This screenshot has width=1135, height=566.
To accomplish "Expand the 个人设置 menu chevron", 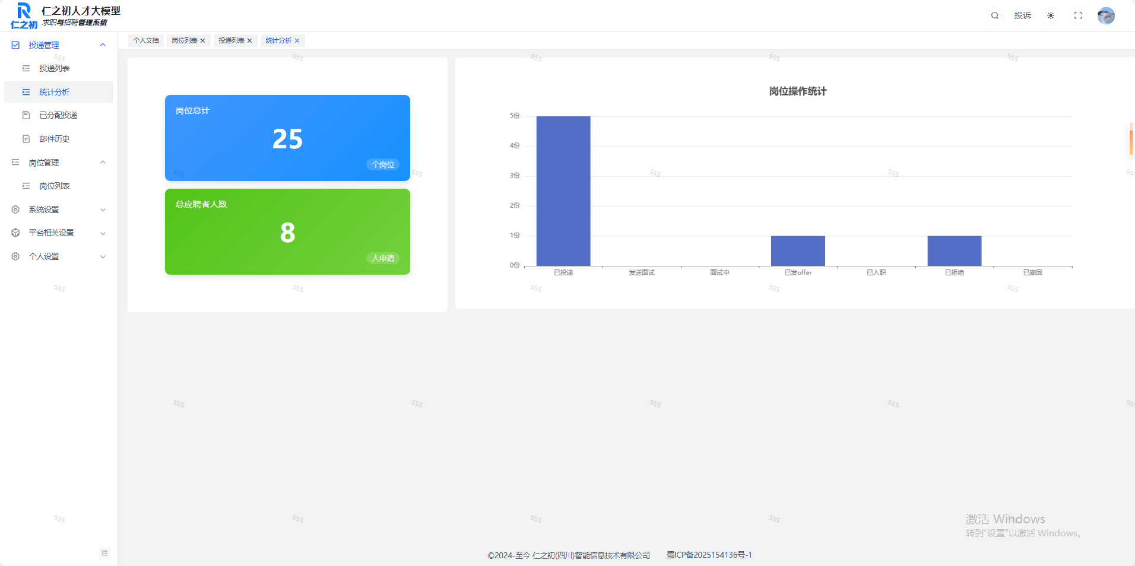I will pos(103,256).
